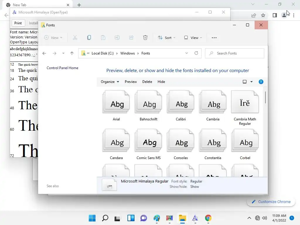This screenshot has height=225, width=300.
Task: Open the Sort dropdown menu
Action: [166, 38]
